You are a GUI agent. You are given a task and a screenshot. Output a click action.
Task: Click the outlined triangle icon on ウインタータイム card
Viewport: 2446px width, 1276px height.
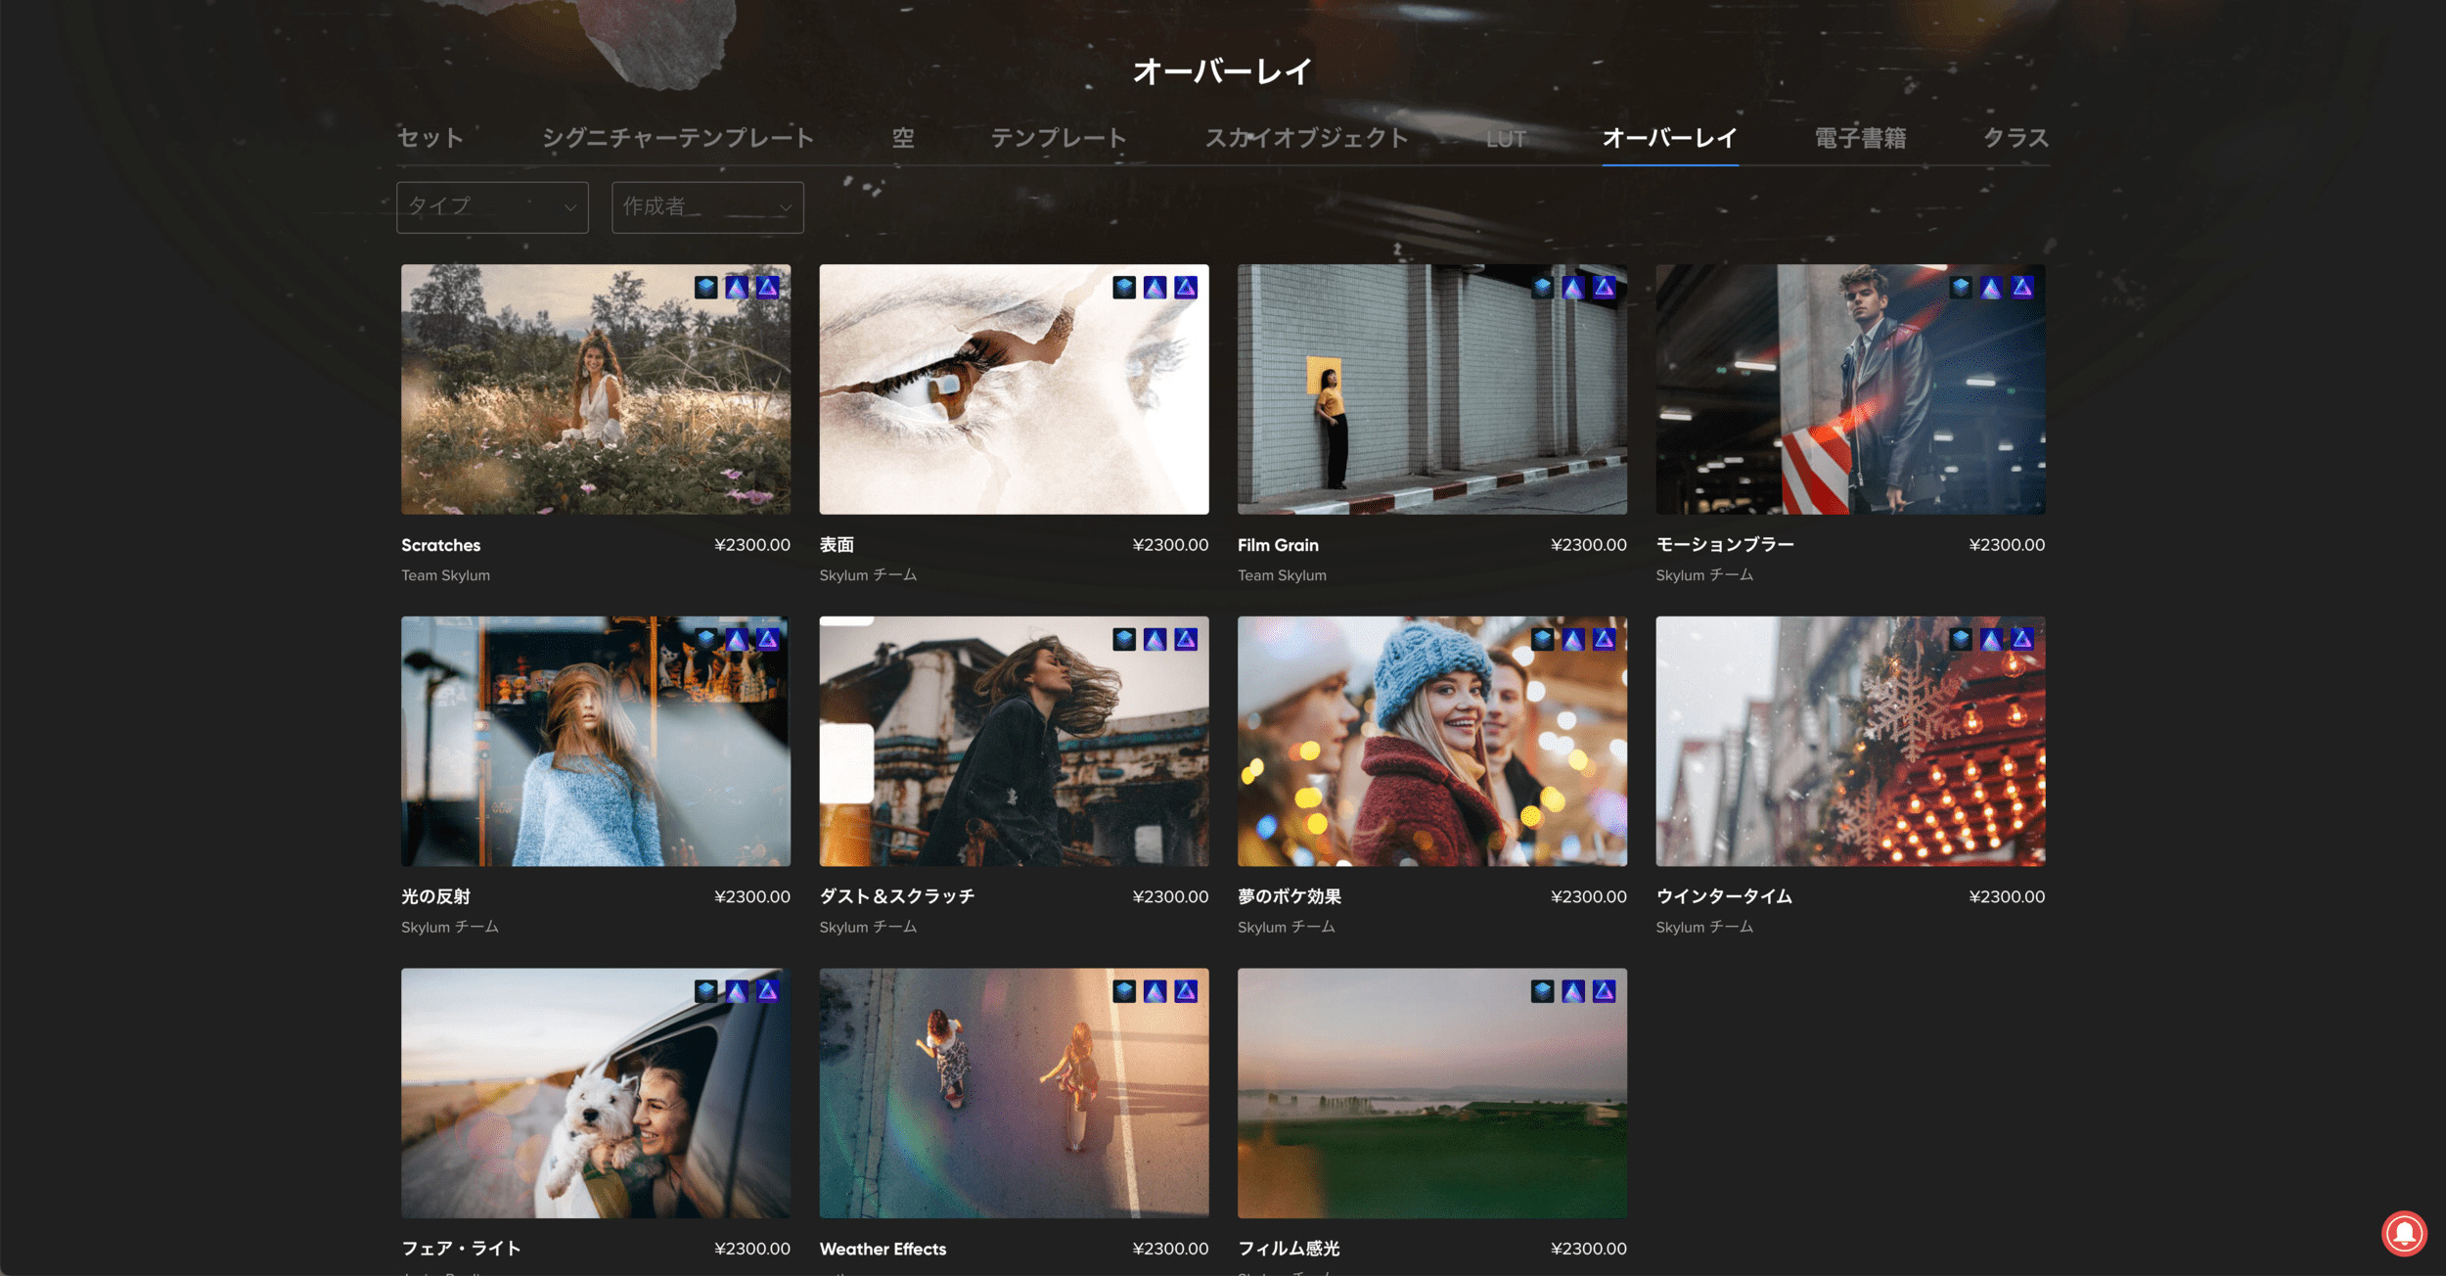tap(2022, 639)
